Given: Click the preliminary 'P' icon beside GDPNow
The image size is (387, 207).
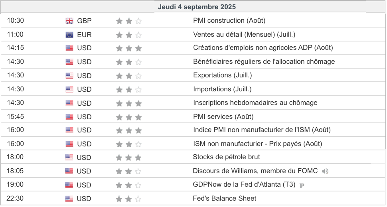Looking at the screenshot, I should pyautogui.click(x=302, y=185).
